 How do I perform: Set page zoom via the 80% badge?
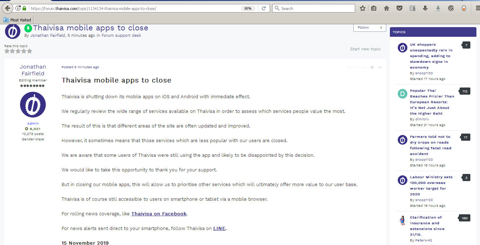click(x=248, y=8)
